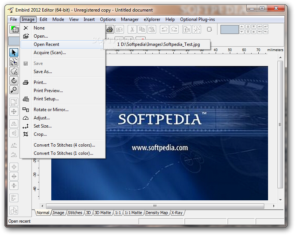Open the Optional Plug-ins menu

pos(197,19)
